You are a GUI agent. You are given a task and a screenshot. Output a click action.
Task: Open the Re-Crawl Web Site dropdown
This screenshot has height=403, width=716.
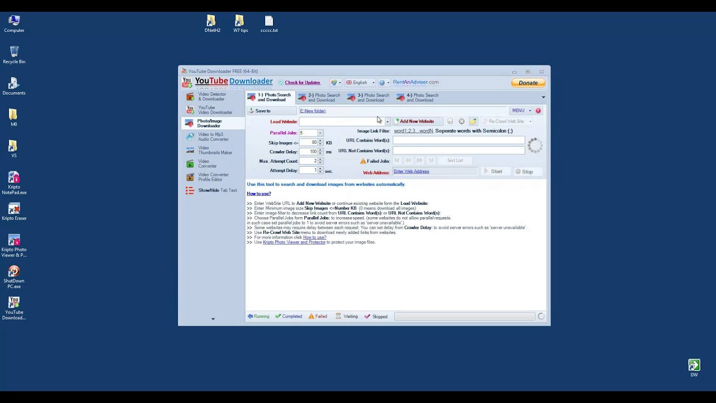tap(507, 121)
